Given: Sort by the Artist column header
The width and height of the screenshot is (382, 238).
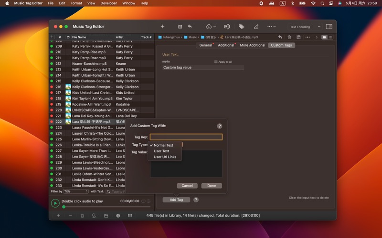Looking at the screenshot, I should 127,37.
